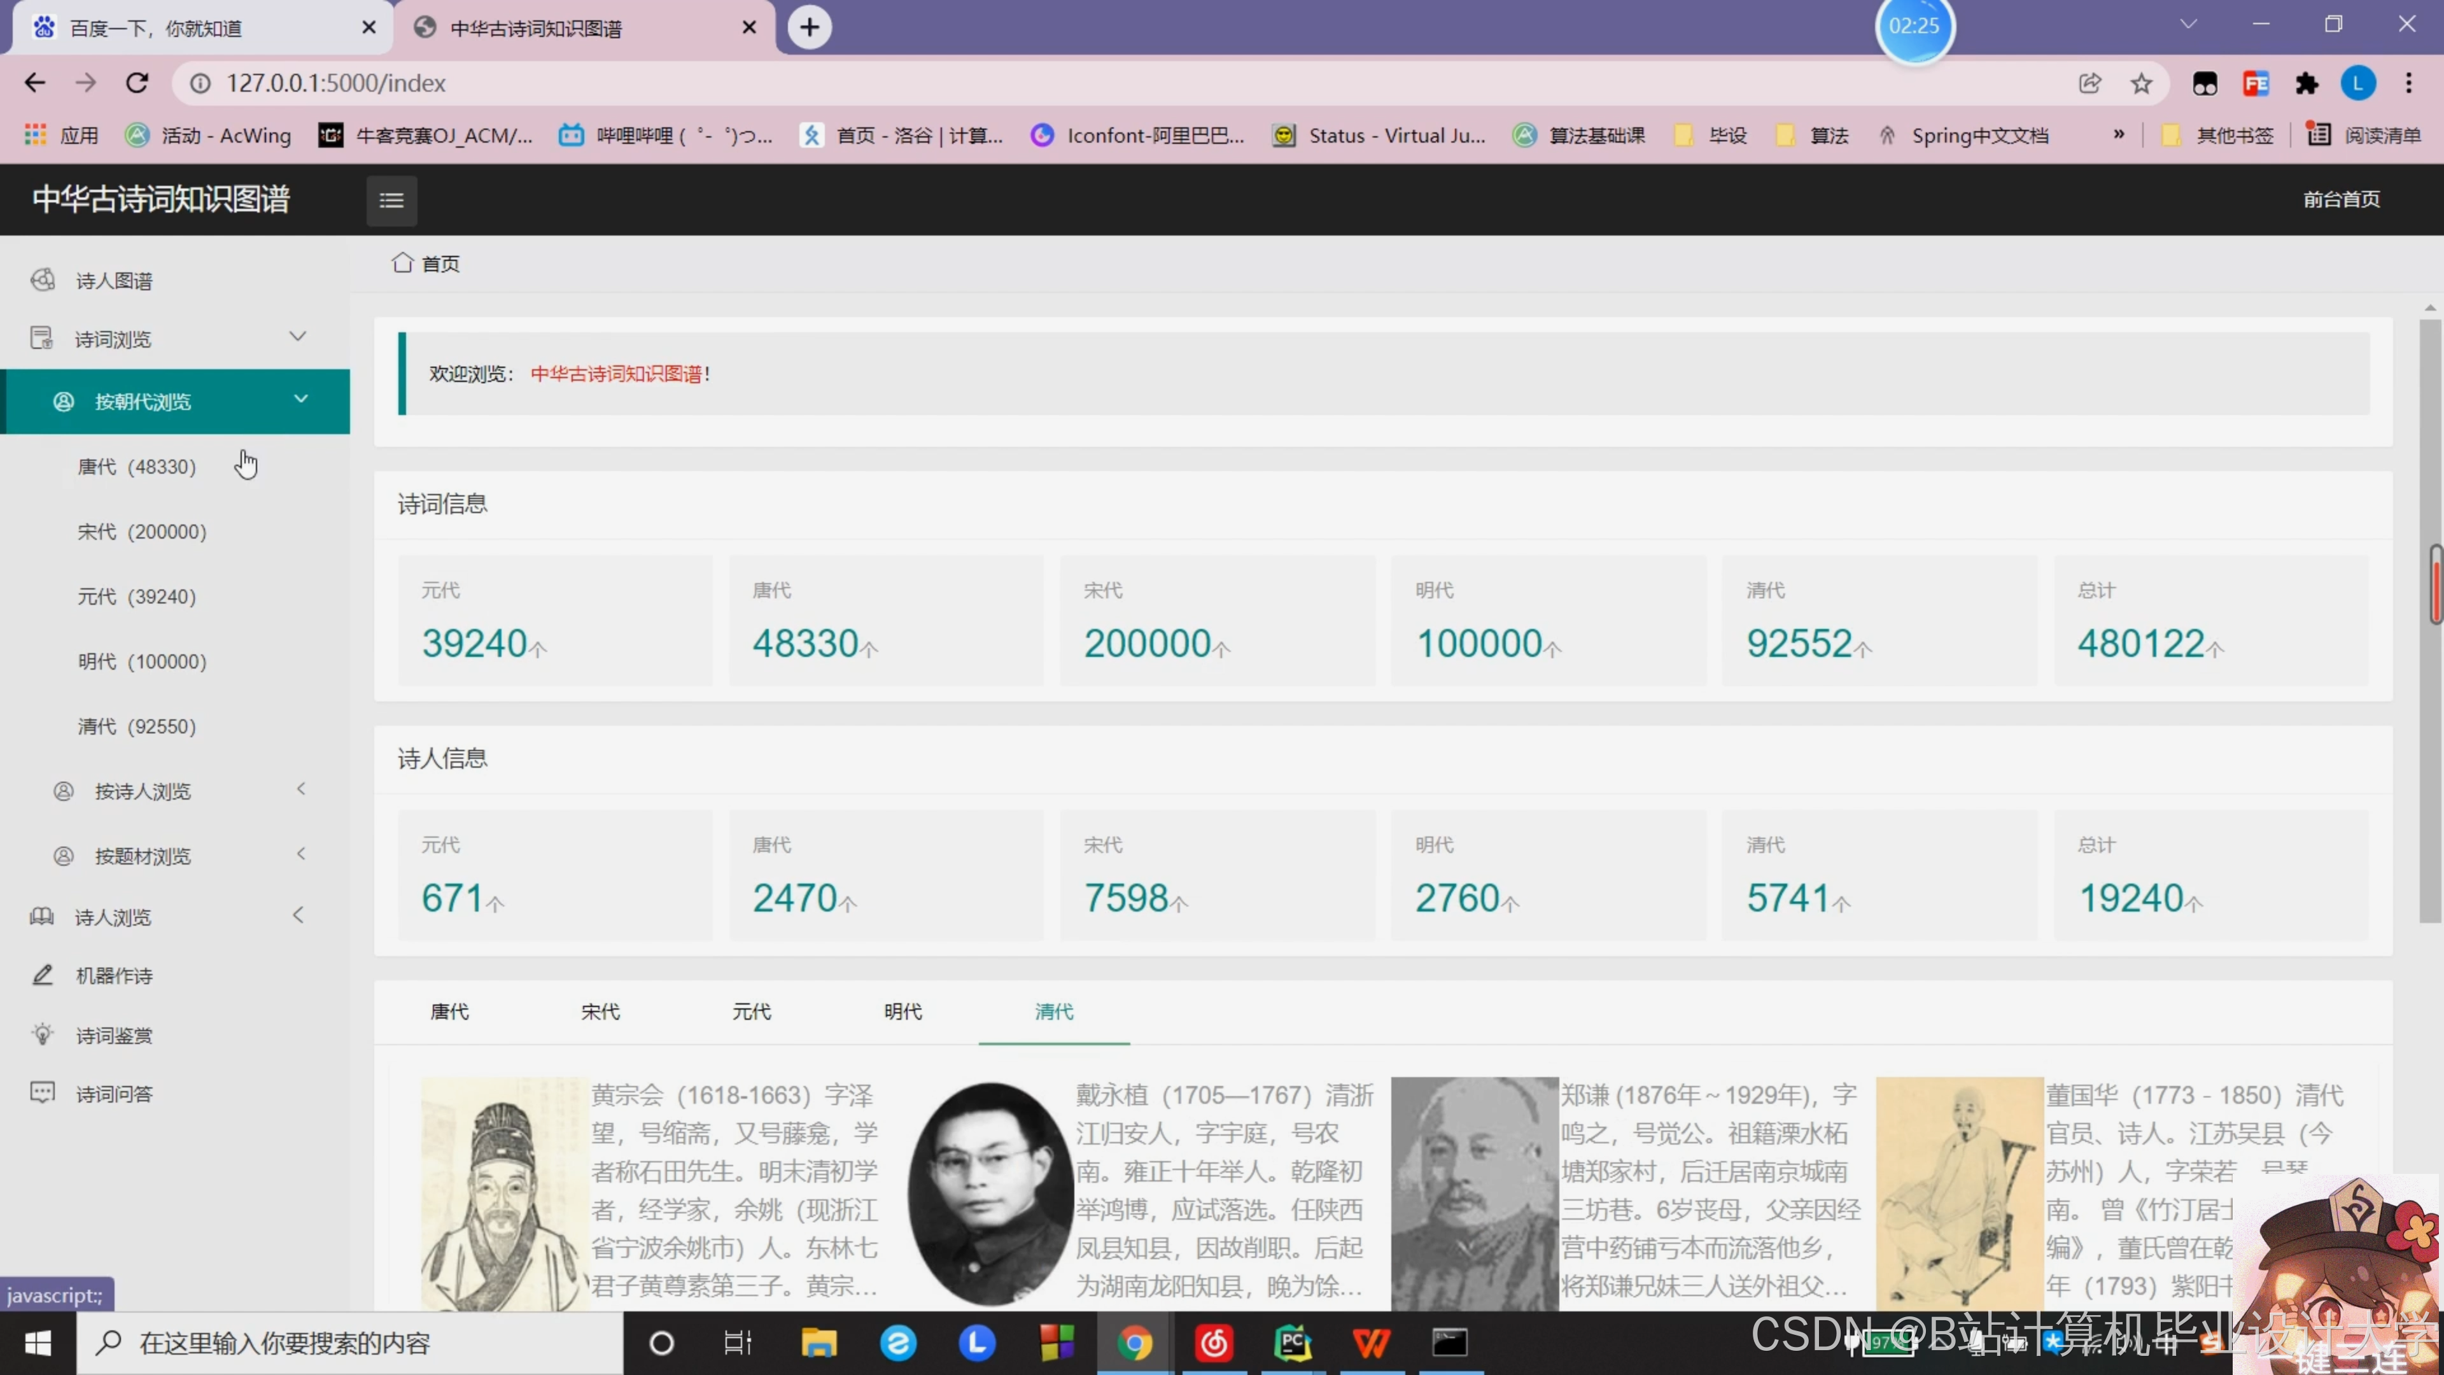2444x1375 pixels.
Task: Click the home icon in breadcrumb
Action: tap(402, 263)
